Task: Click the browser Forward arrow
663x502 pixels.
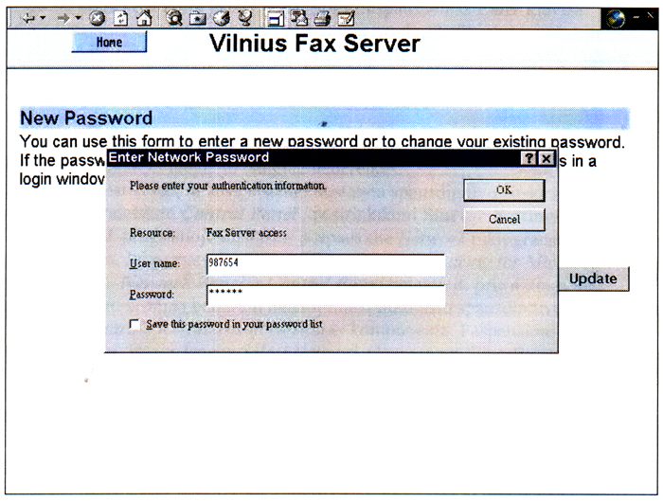Action: pyautogui.click(x=66, y=17)
